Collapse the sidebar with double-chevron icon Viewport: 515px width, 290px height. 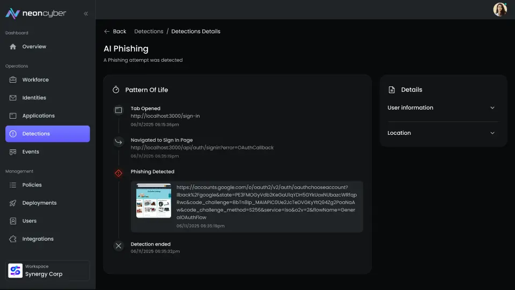pyautogui.click(x=86, y=13)
